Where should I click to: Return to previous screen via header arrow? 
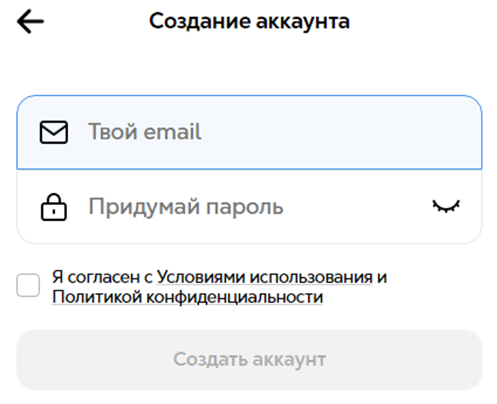[30, 21]
